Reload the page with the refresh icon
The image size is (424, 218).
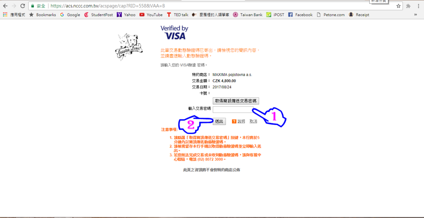coord(23,6)
